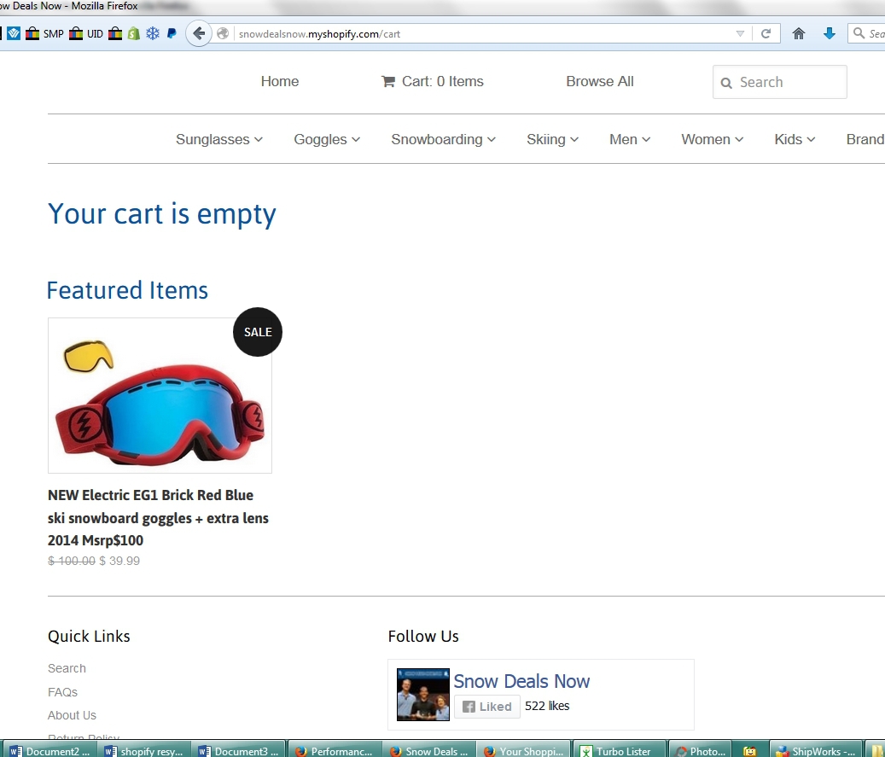Viewport: 885px width, 757px height.
Task: Click the site identity globe icon
Action: (x=223, y=34)
